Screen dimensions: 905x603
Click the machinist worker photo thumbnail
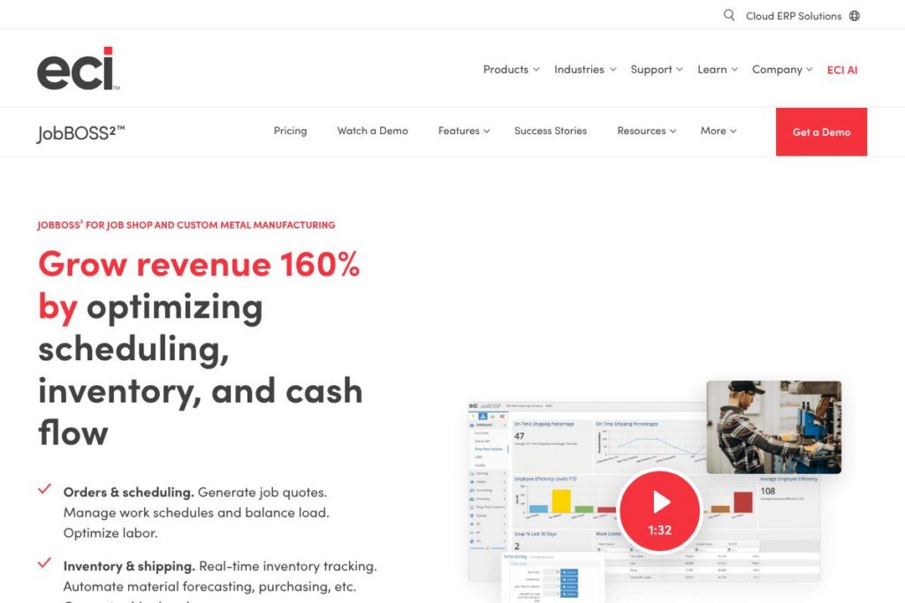[x=773, y=427]
